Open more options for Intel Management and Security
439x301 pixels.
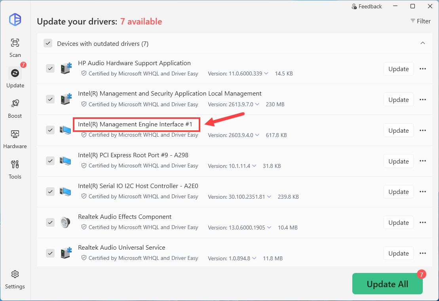coord(423,100)
